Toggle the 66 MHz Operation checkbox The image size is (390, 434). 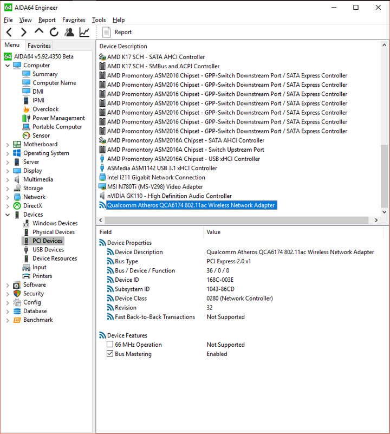point(110,344)
